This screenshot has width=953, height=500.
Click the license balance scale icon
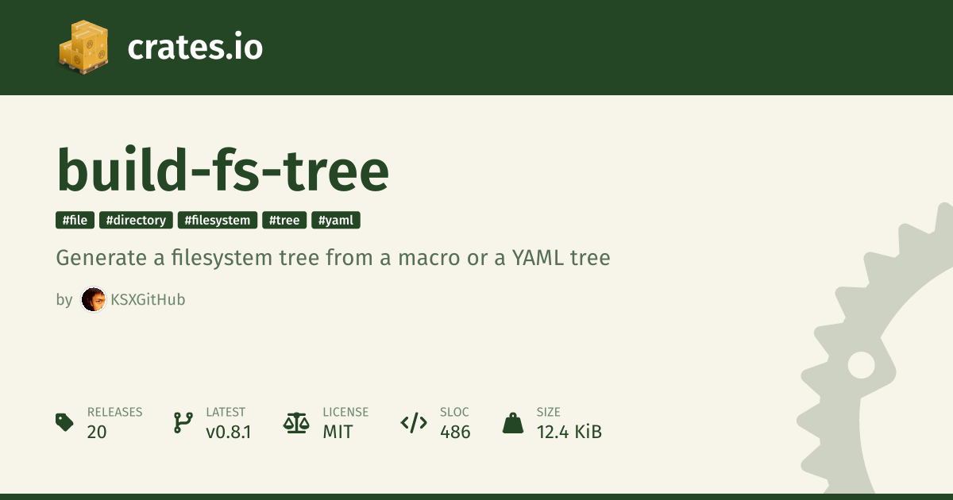(x=296, y=422)
